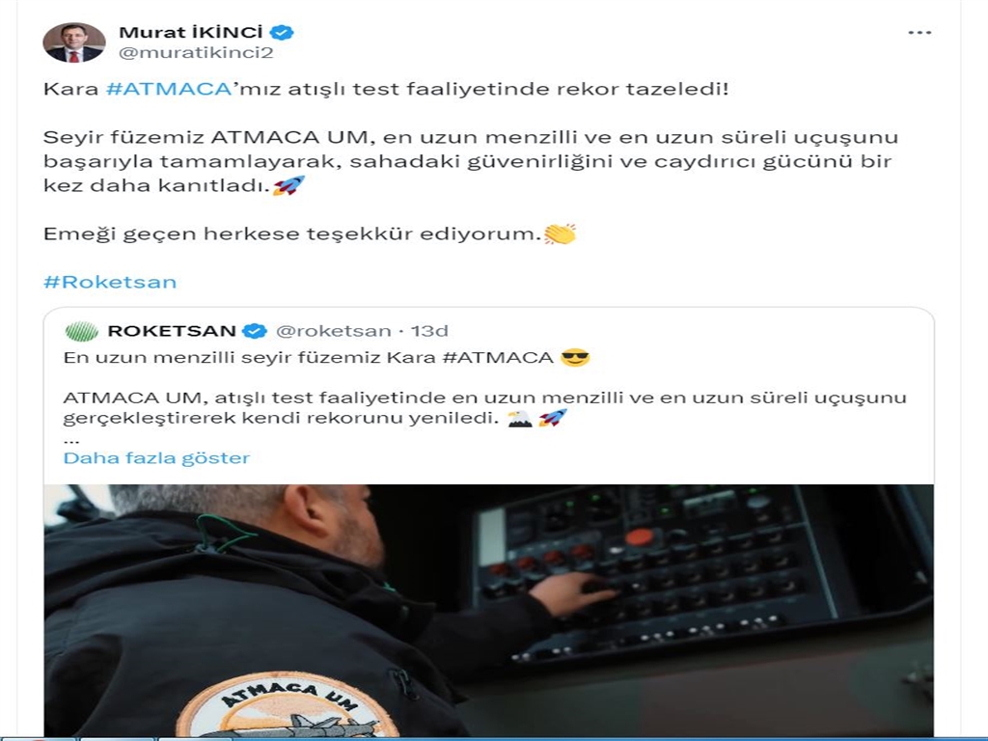Viewport: 988px width, 741px height.
Task: Click the rocket emoji after kanıtladı
Action: 288,185
